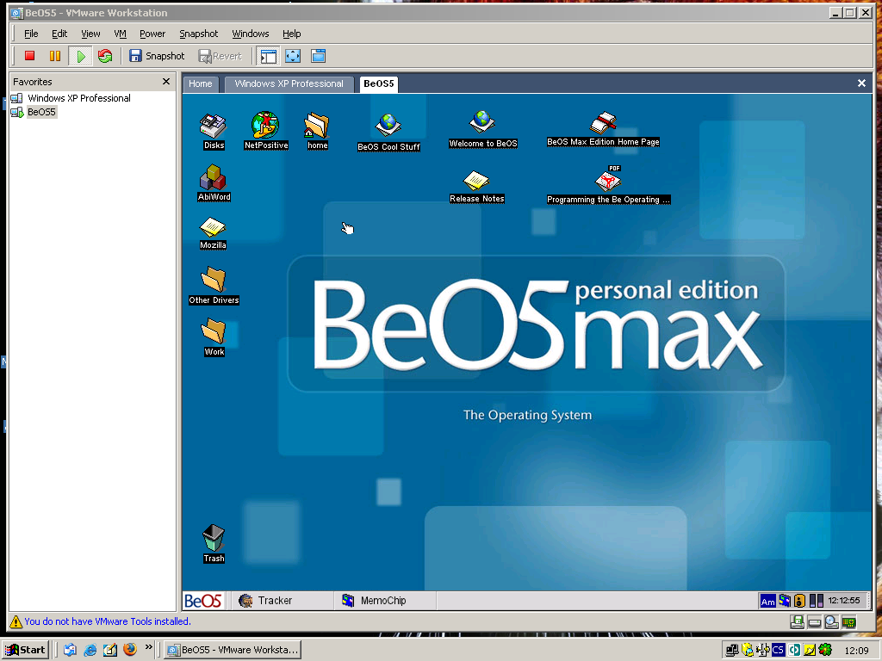
Task: Click the network adapter card status icon
Action: 848,622
